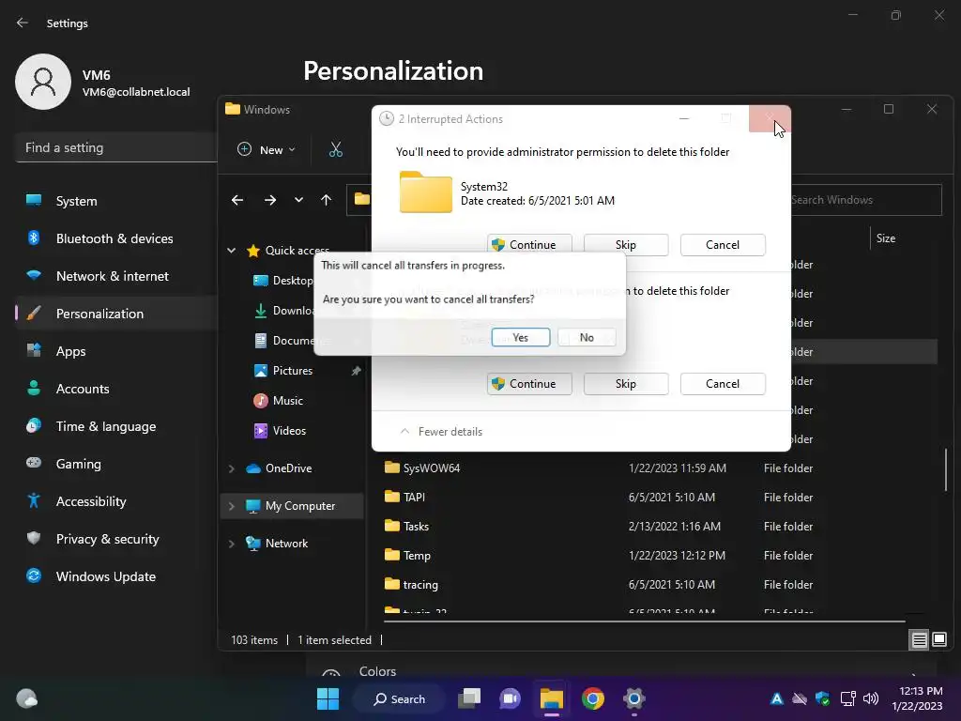Click No in the cancel confirmation

coord(587,337)
